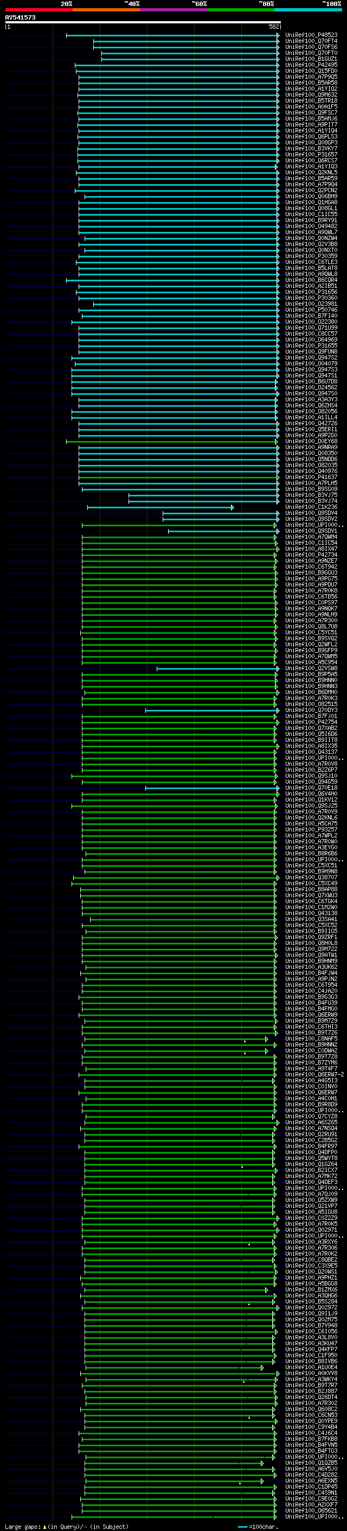Select hit label UniRef100_Q9M632
Image resolution: width=347 pixels, height=1531 pixels.
point(311,95)
